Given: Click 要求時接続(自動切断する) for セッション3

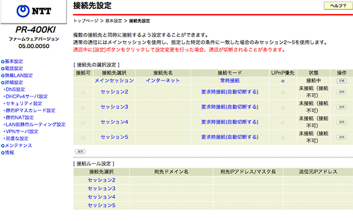Looking at the screenshot, I should coord(229,107).
